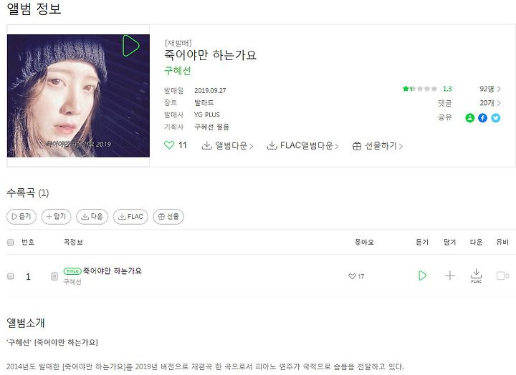Share the album on Twitter
This screenshot has width=516, height=375.
[x=496, y=117]
